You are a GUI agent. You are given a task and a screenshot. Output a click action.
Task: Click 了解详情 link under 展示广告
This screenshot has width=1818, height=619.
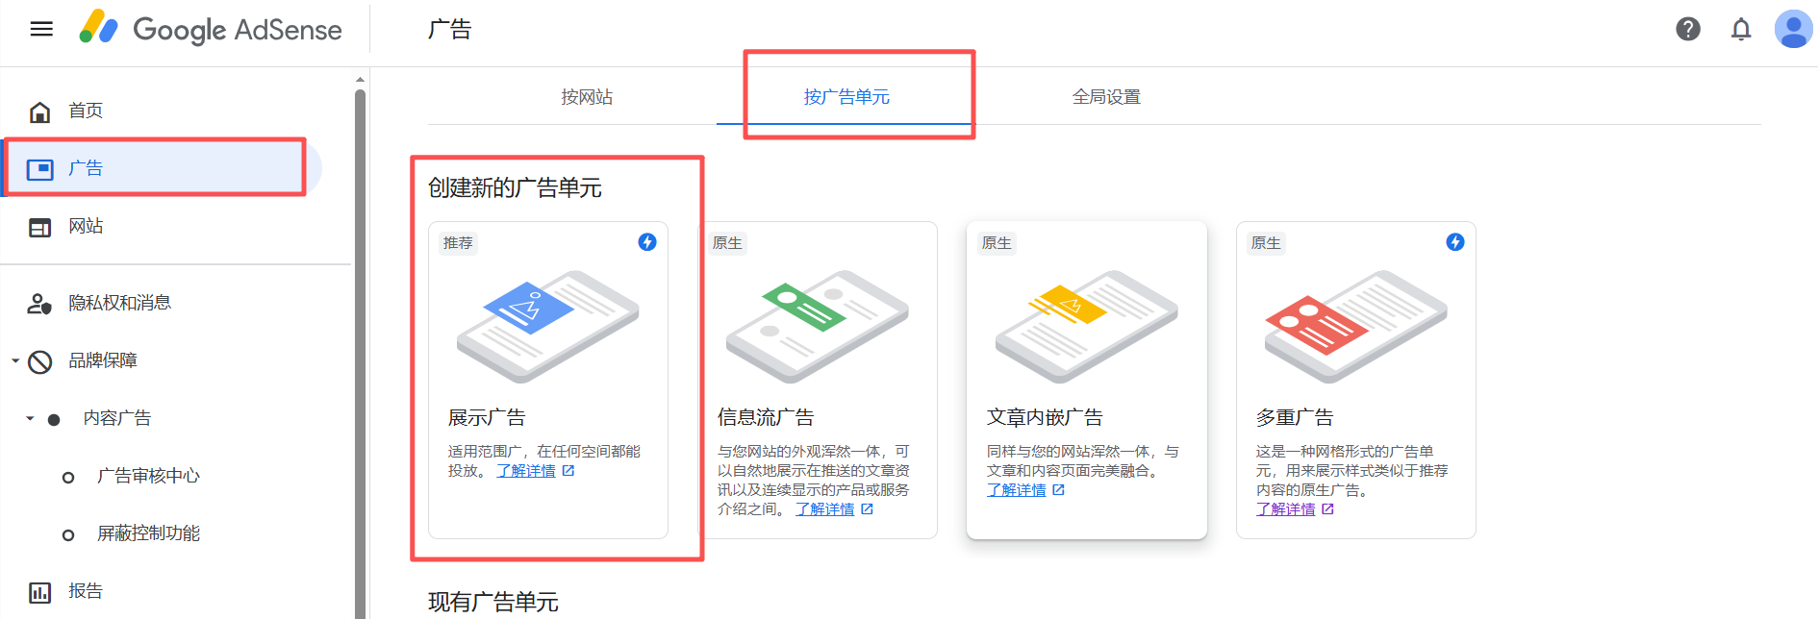[x=526, y=471]
